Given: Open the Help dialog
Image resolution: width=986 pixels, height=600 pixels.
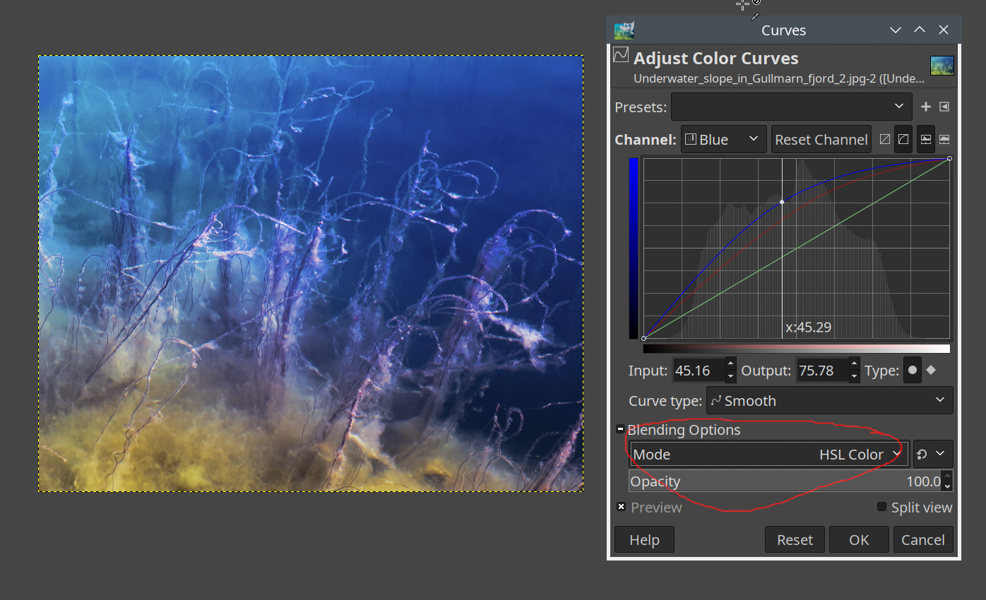Looking at the screenshot, I should [x=643, y=539].
